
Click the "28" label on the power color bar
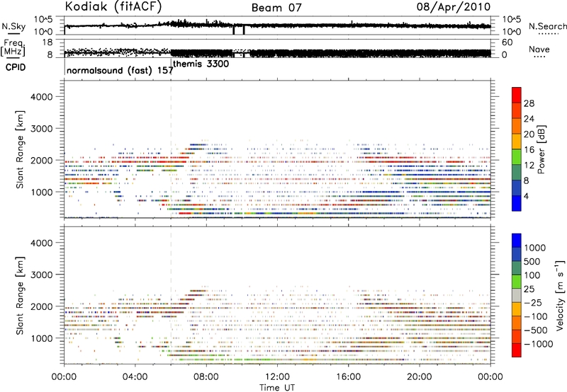[x=529, y=103]
